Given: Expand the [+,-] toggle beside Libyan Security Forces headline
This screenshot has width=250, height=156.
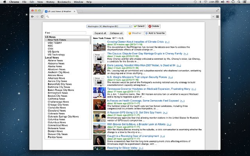Looking at the screenshot, I should [x=170, y=77].
